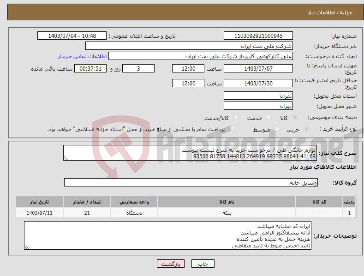The image size is (364, 276).
Task: Click the resize handle of description text area
Action: (66, 158)
